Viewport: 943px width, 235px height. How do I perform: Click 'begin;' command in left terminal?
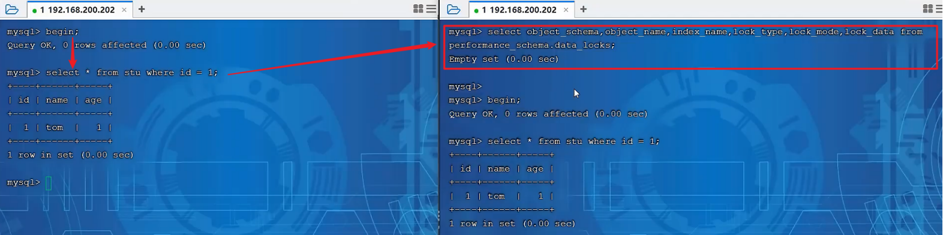(62, 32)
